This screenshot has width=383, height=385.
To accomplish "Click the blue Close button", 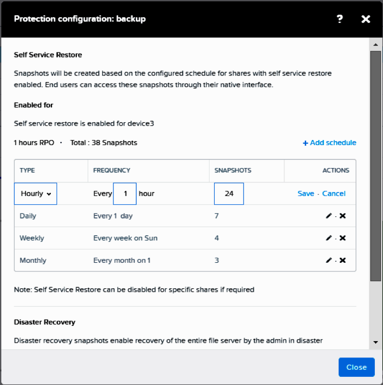I will tap(357, 367).
